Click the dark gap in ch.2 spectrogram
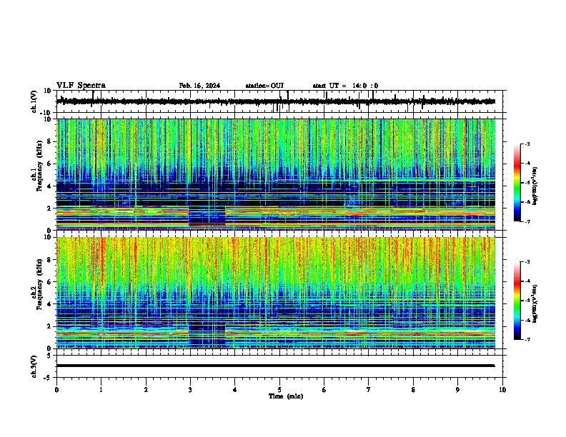This screenshot has width=566, height=437. 207,334
